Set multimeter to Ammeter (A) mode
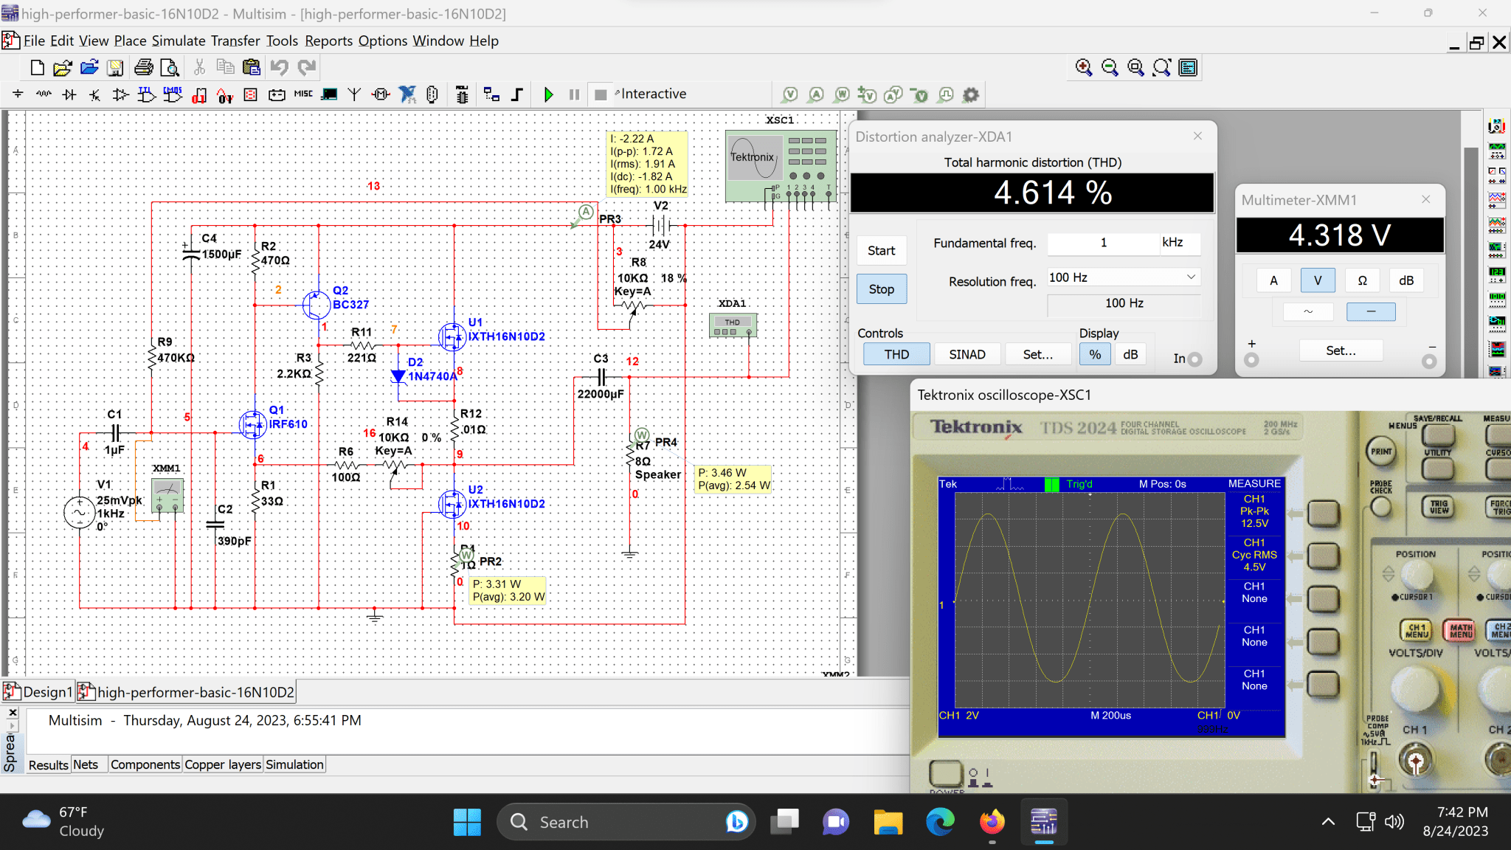The width and height of the screenshot is (1511, 850). 1273,280
